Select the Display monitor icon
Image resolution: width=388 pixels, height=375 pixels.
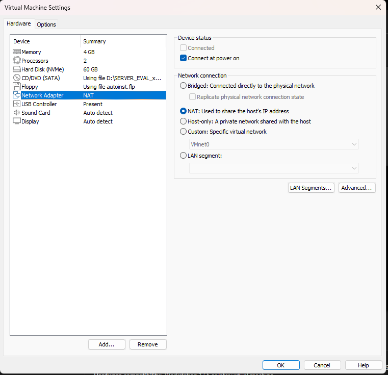16,121
